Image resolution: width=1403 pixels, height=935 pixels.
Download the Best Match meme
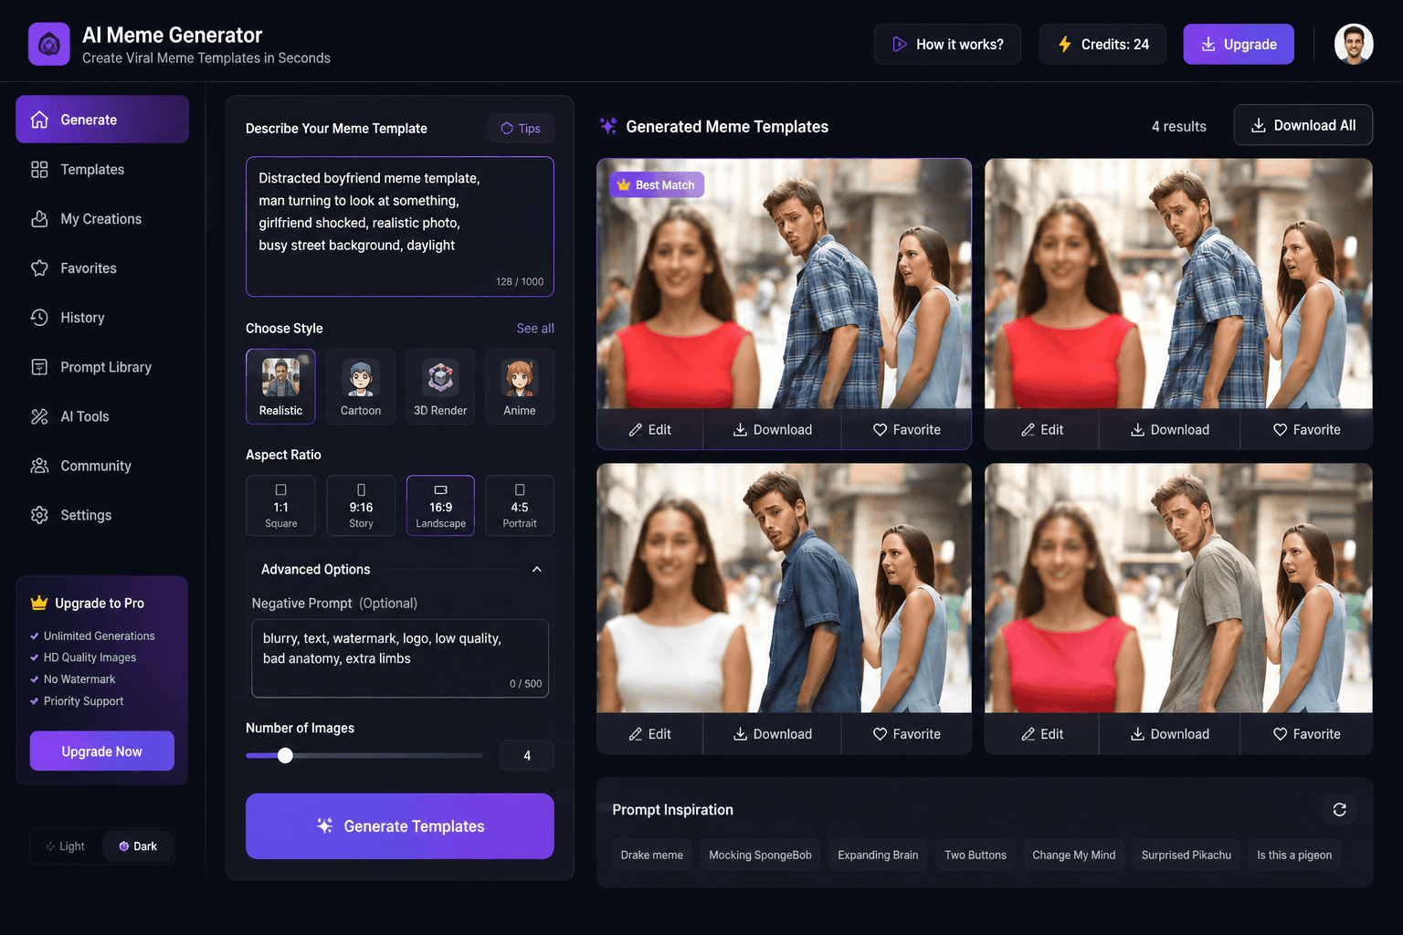[x=773, y=430]
